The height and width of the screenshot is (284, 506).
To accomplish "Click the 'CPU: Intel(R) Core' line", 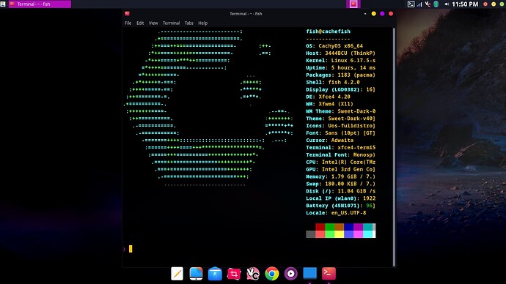I will (341, 162).
